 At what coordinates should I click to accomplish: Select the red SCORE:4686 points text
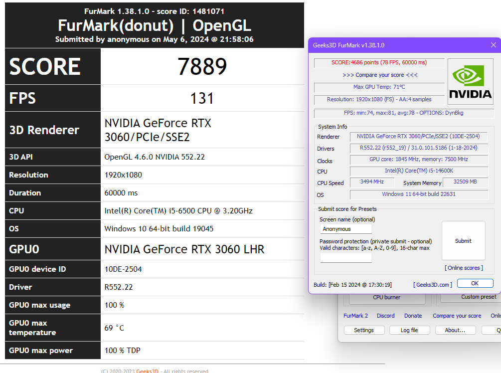tap(379, 63)
